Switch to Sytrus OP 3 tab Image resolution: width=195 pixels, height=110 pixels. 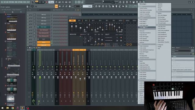[93, 20]
